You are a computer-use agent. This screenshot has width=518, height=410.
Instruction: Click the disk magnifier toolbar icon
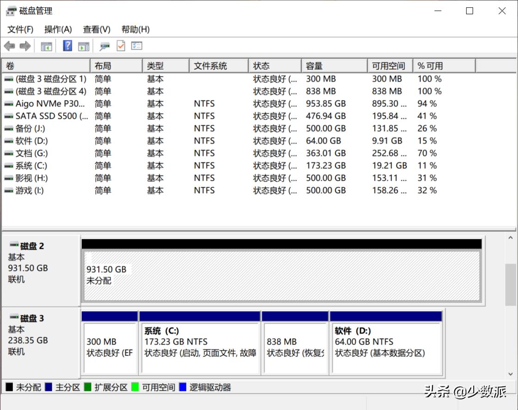(105, 46)
